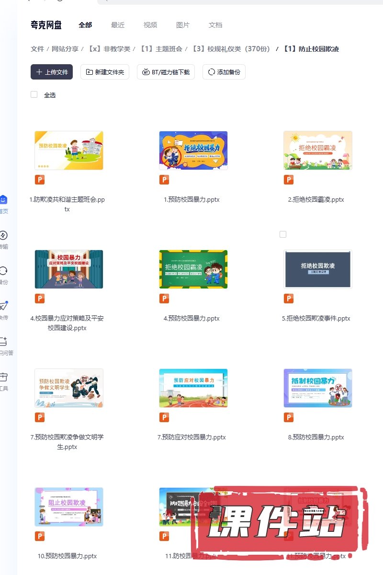This screenshot has height=575, width=383.
Task: Click PowerPoint icon of 8.预防校园暴力.pptx
Action: point(289,417)
